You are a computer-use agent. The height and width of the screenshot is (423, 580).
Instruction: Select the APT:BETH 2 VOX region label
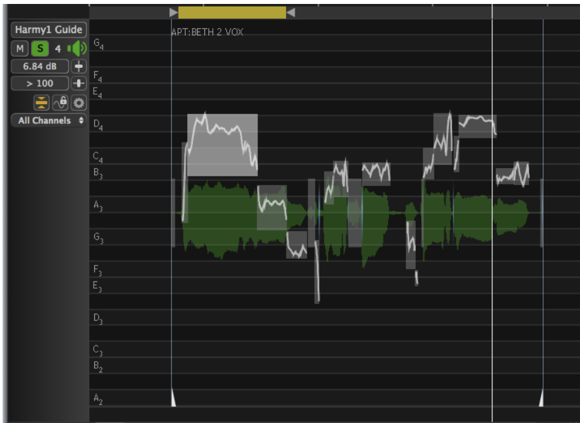click(207, 32)
